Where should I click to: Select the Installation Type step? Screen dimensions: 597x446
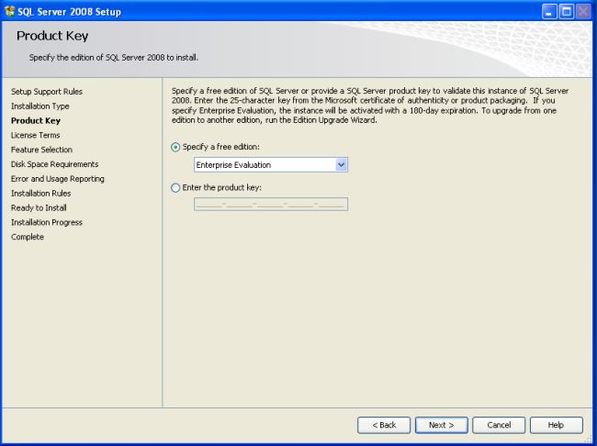[40, 106]
